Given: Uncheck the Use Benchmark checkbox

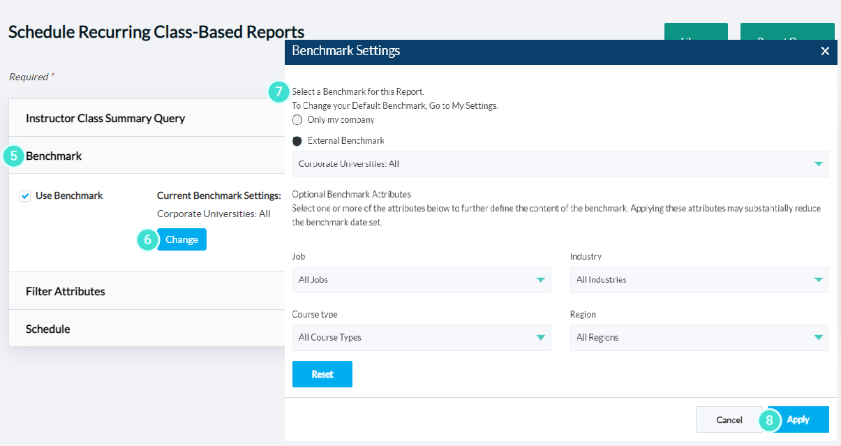Looking at the screenshot, I should pyautogui.click(x=25, y=195).
